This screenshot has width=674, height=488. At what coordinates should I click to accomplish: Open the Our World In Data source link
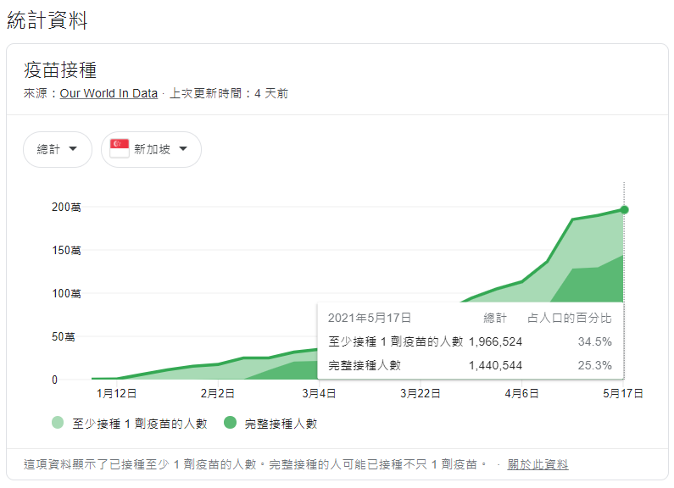(x=109, y=93)
